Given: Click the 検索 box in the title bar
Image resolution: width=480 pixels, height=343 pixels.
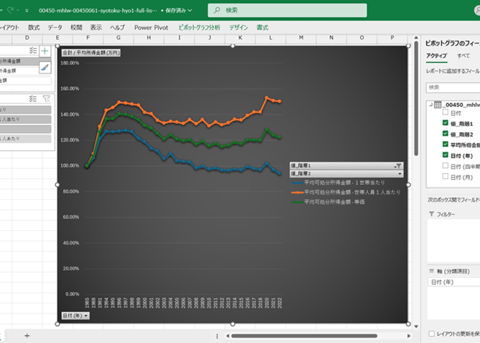Looking at the screenshot, I should (287, 10).
